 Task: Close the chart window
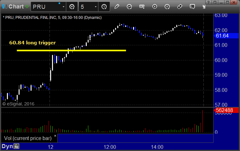coord(234,2)
